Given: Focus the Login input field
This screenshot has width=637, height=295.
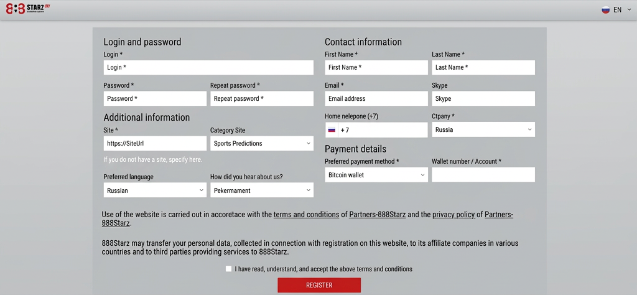Looking at the screenshot, I should coord(208,67).
